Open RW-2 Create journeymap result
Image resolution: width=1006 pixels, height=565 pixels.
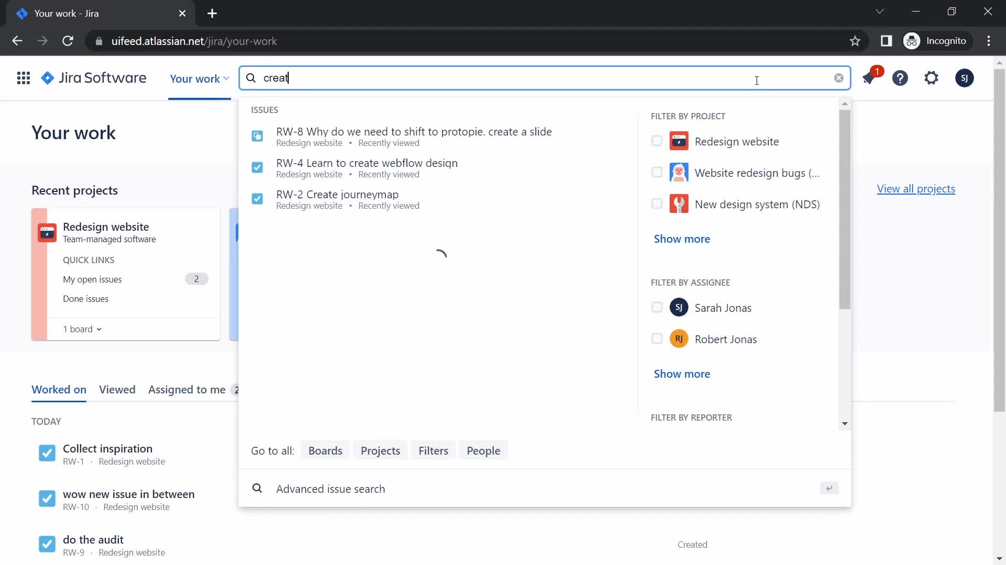438,199
